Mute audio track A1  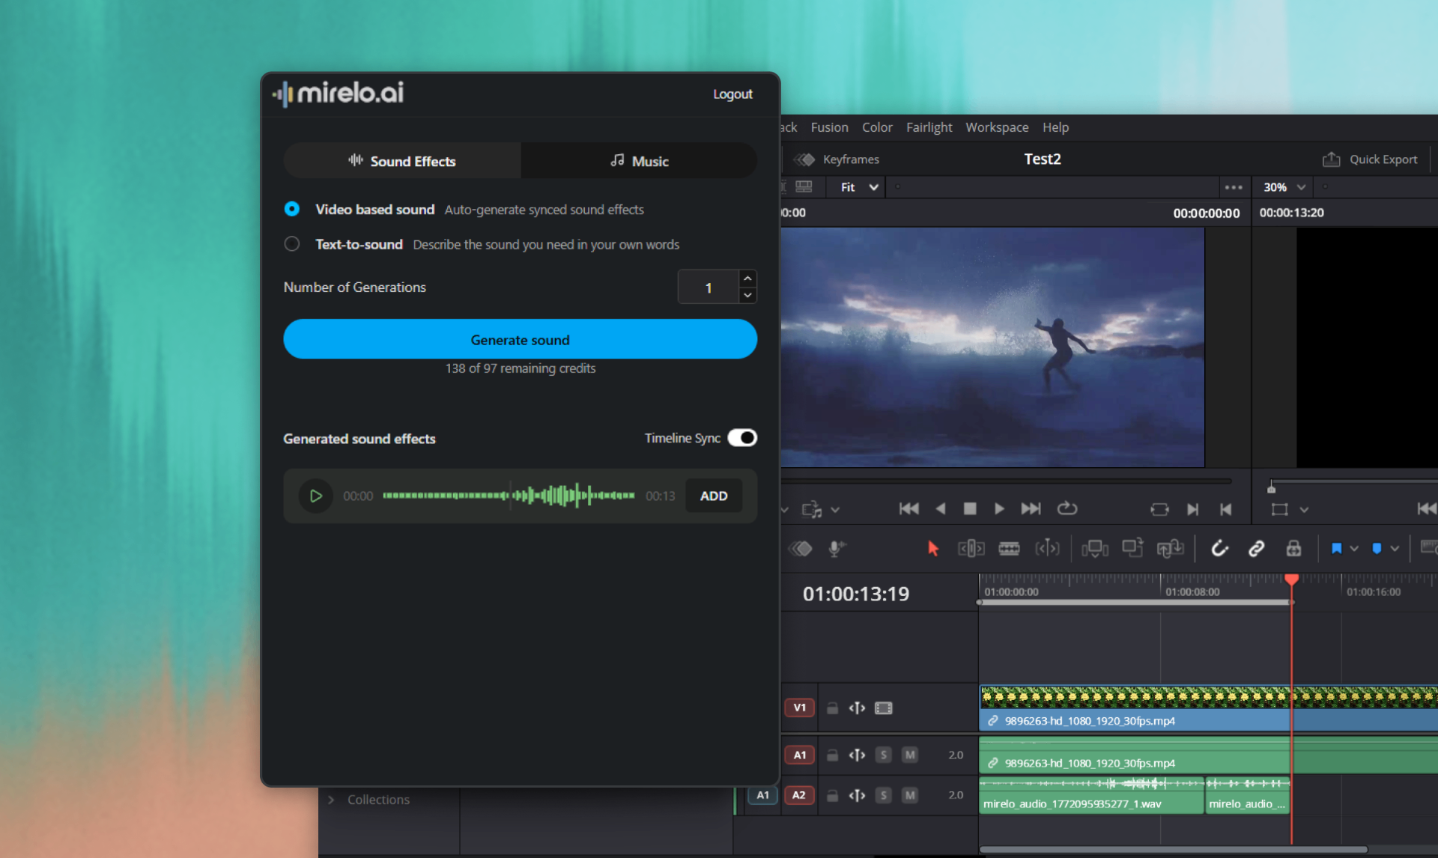tap(909, 755)
